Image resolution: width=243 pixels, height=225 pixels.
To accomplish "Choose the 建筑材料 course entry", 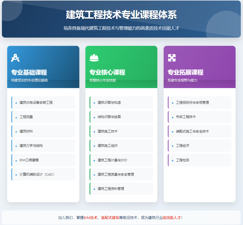I will tap(26, 131).
